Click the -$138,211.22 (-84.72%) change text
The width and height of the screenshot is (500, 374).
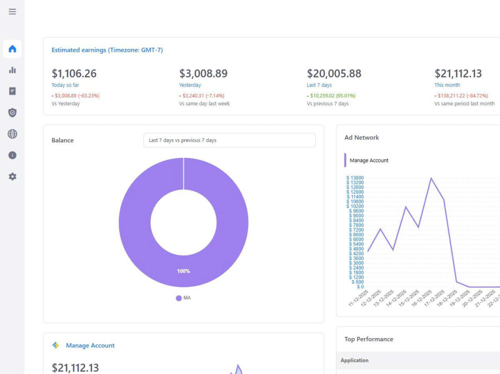coord(461,95)
